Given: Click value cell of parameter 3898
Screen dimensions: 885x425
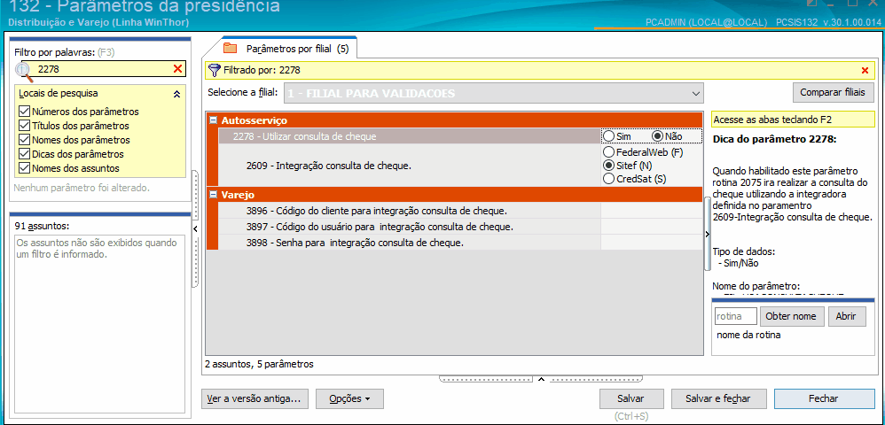Looking at the screenshot, I should pyautogui.click(x=651, y=243).
